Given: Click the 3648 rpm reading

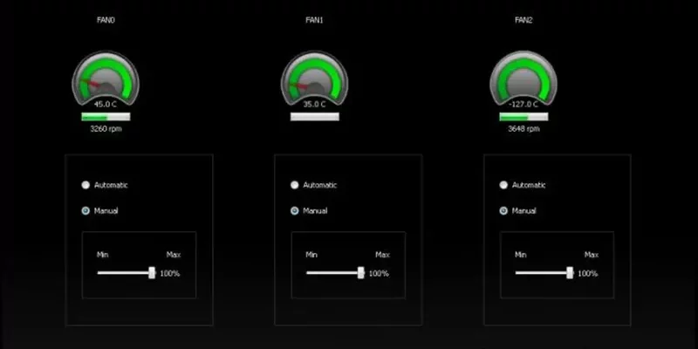Looking at the screenshot, I should pos(523,129).
